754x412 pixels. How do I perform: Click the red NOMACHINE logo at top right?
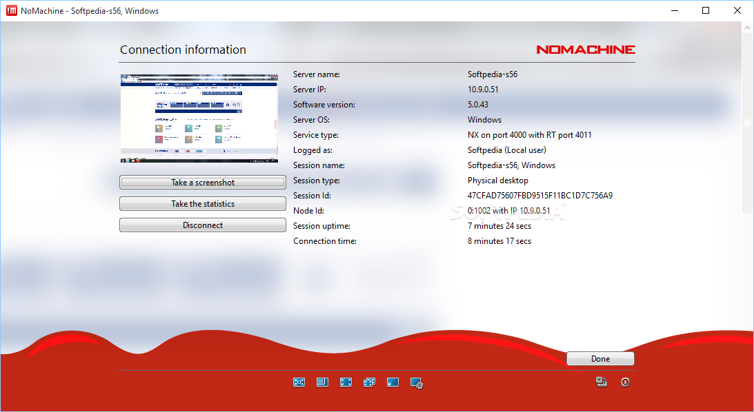[586, 50]
